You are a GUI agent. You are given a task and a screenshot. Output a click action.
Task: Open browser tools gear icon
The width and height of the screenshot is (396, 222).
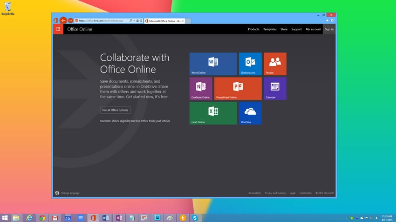pos(332,20)
